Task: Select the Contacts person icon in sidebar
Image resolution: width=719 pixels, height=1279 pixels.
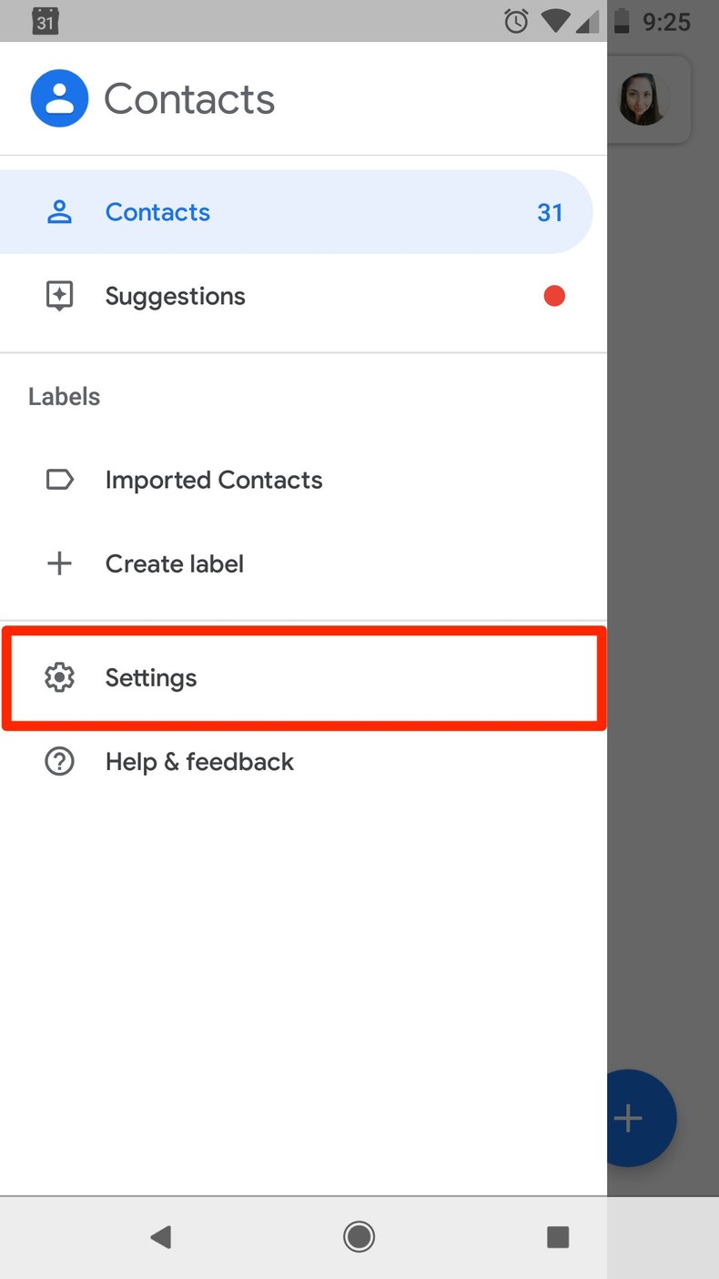Action: pyautogui.click(x=59, y=211)
